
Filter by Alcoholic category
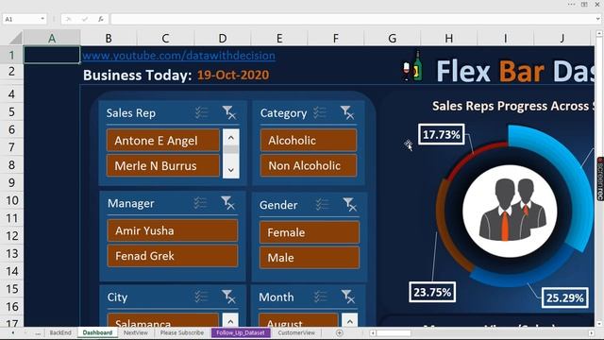(x=309, y=141)
